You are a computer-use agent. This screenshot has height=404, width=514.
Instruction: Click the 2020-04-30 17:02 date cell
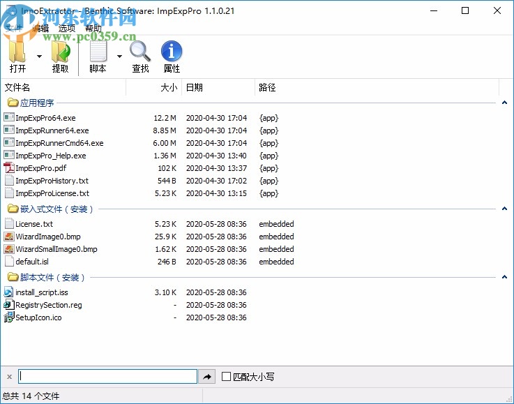click(216, 181)
